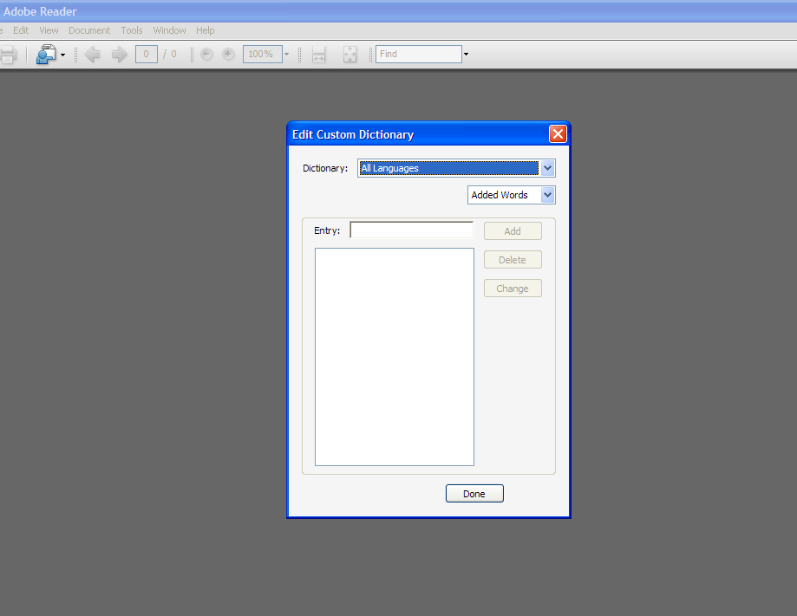Open the Document menu
Screen dimensions: 797x616
coord(89,30)
